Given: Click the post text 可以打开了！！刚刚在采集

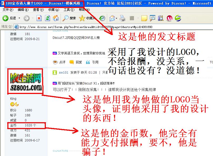Looking at the screenshot, I should 104,90.
